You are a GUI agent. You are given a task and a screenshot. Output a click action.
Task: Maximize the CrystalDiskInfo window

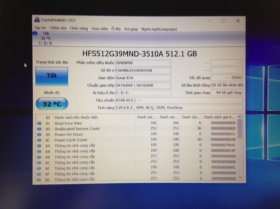click(223, 21)
